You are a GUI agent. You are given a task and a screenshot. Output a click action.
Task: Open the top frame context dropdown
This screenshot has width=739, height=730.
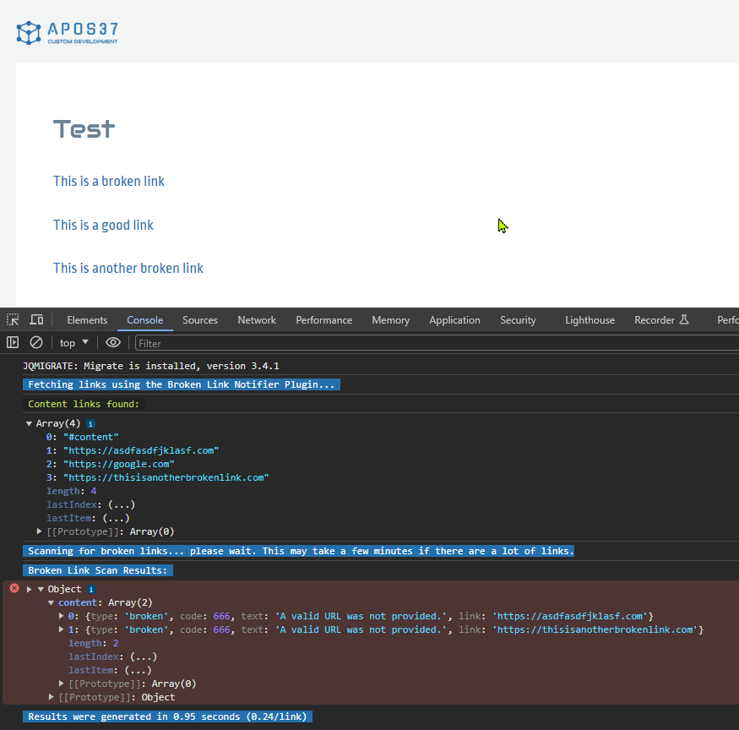tap(73, 342)
